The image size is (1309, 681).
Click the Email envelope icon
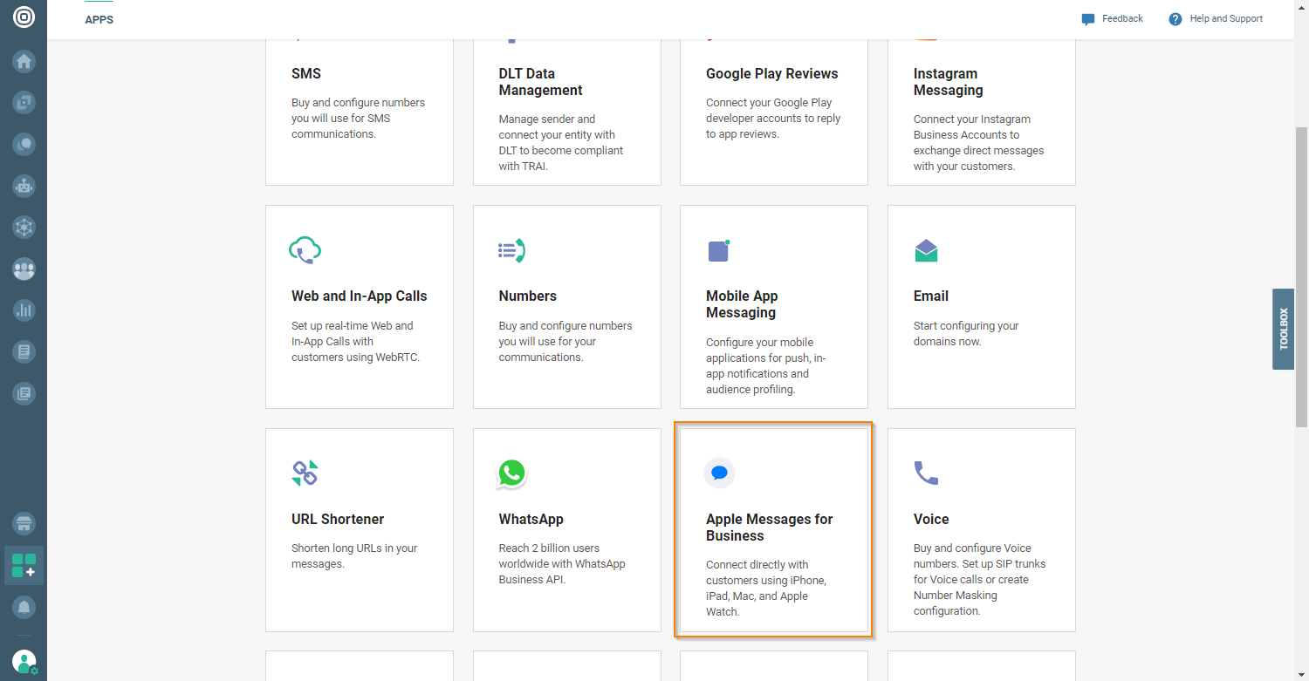tap(926, 250)
